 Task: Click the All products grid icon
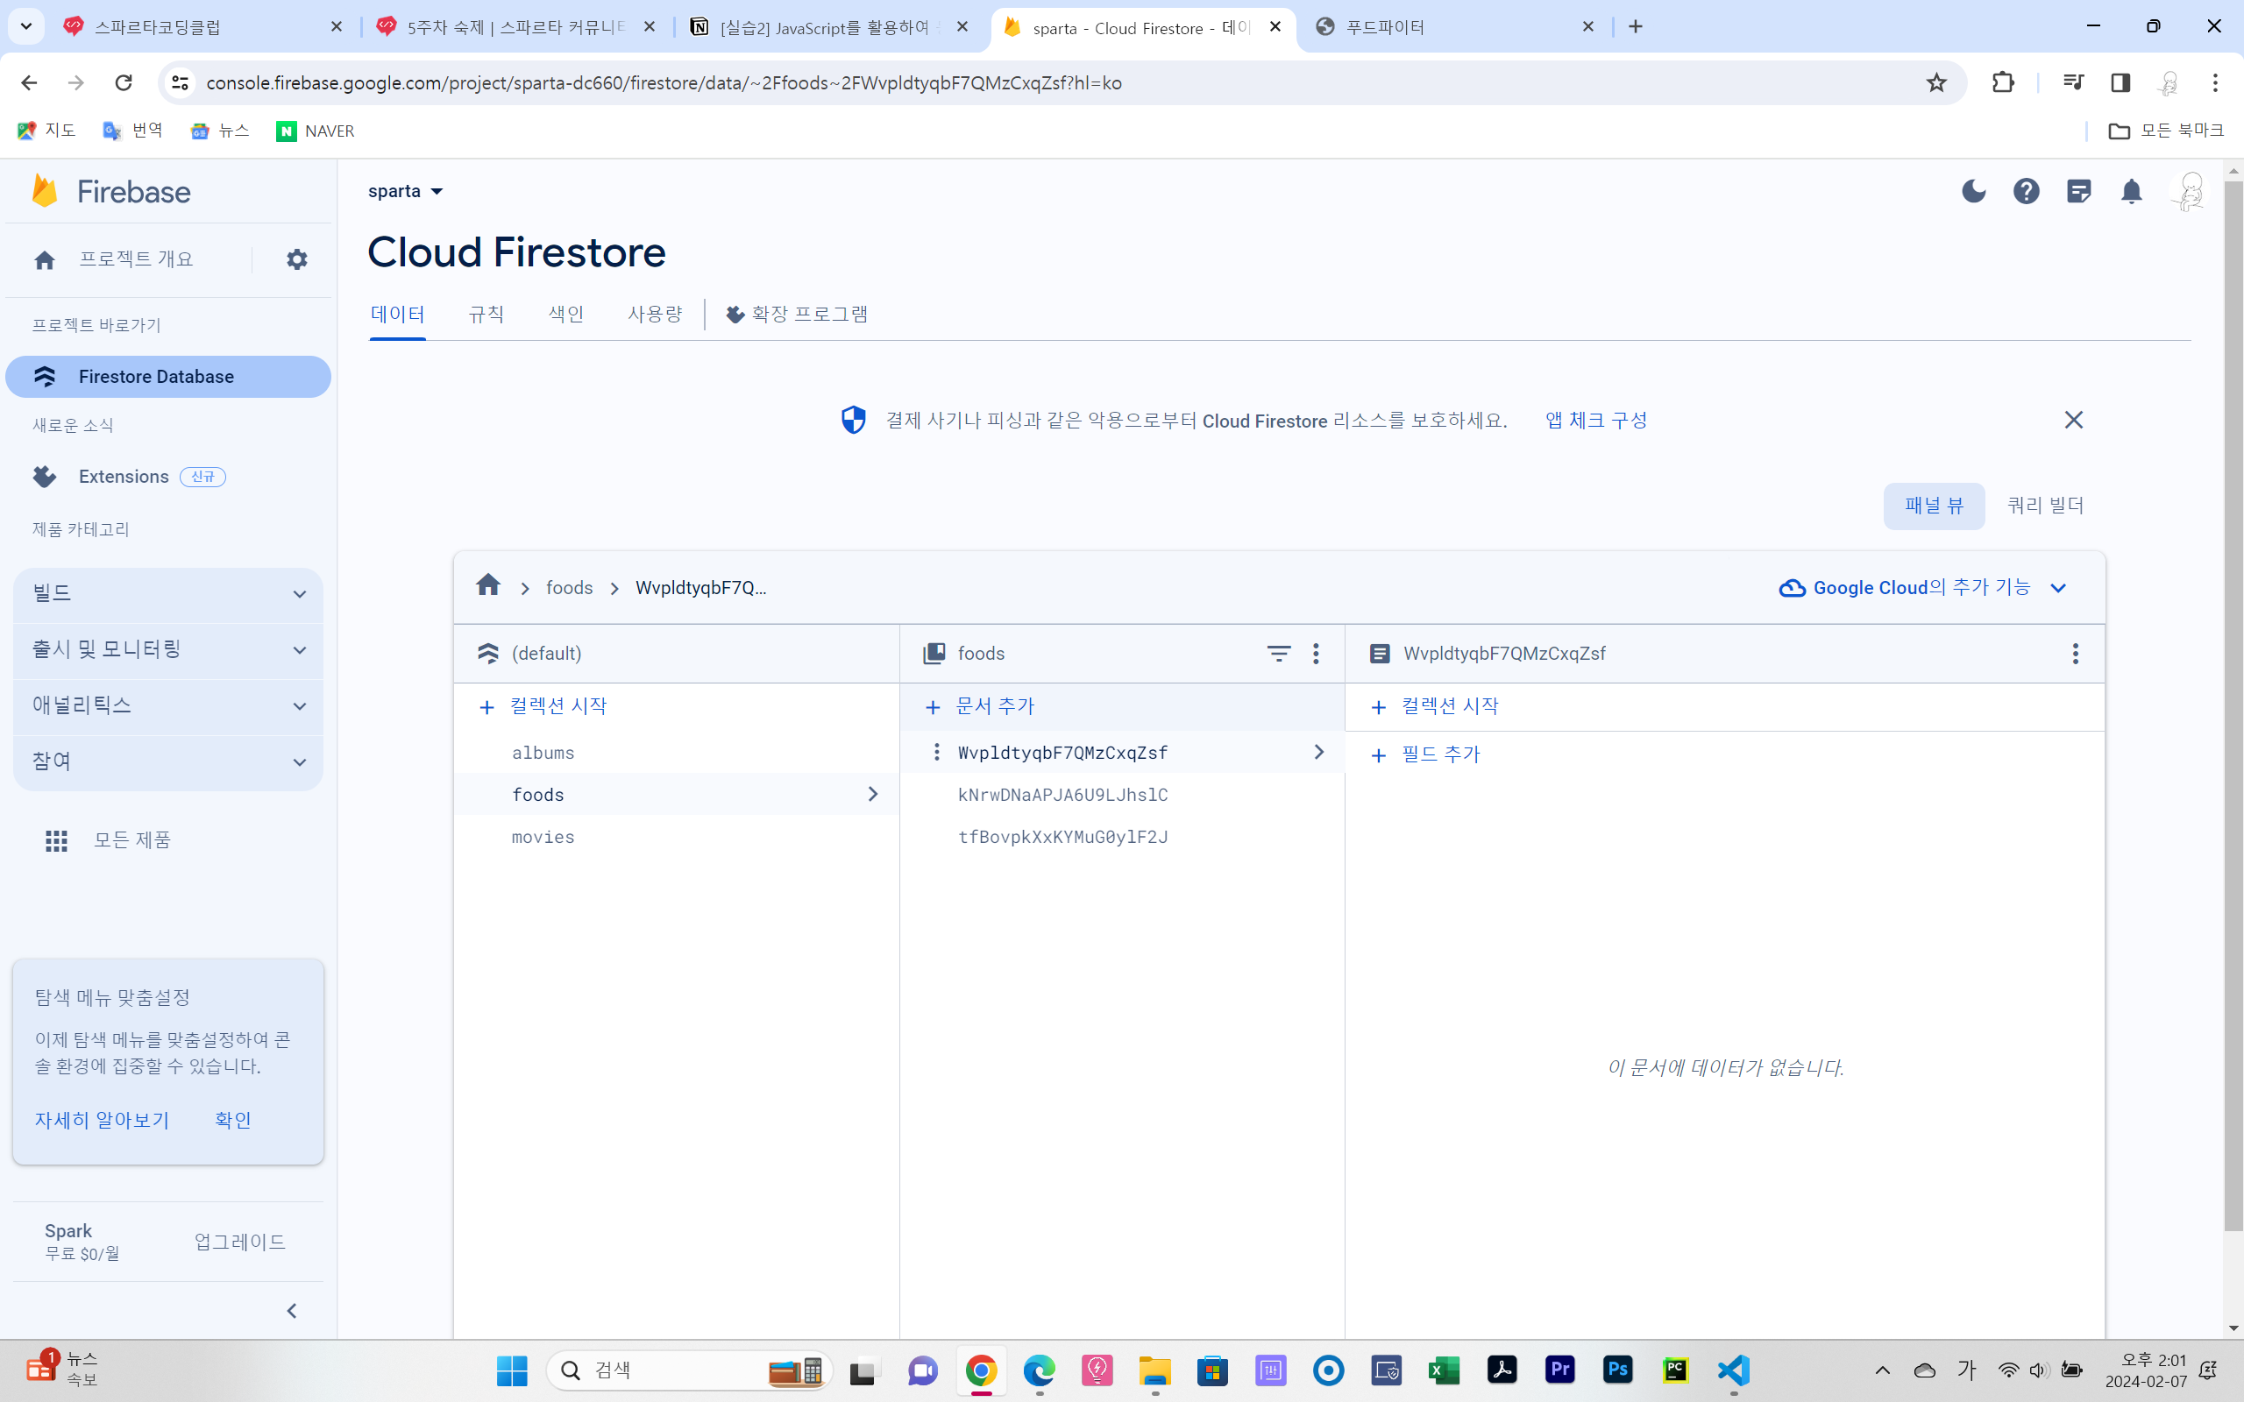[57, 840]
